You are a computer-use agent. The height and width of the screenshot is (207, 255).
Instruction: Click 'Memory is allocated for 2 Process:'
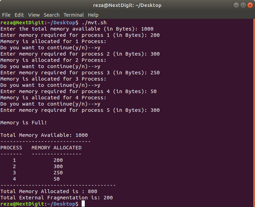[x=53, y=60]
